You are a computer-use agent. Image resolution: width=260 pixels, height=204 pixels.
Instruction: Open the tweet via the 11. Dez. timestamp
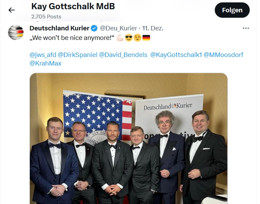(153, 28)
